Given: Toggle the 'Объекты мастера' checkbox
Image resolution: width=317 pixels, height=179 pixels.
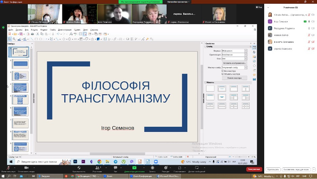Looking at the screenshot, I should click(x=223, y=74).
